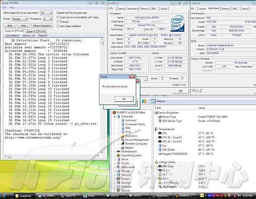The image size is (256, 199).
Task: Click the Devices tree icon
Action: pyautogui.click(x=118, y=183)
